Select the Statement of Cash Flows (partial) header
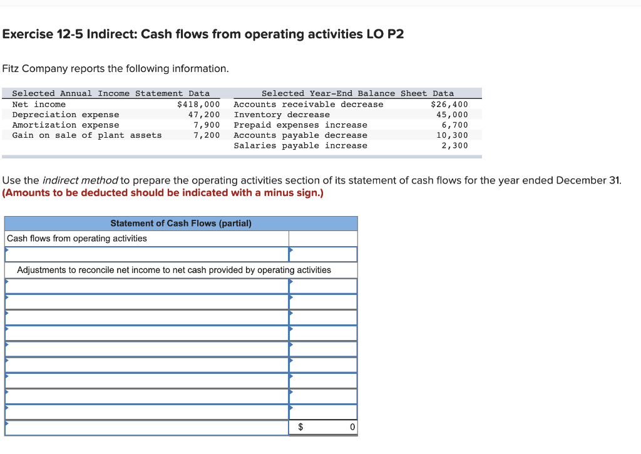641x454 pixels. click(180, 223)
